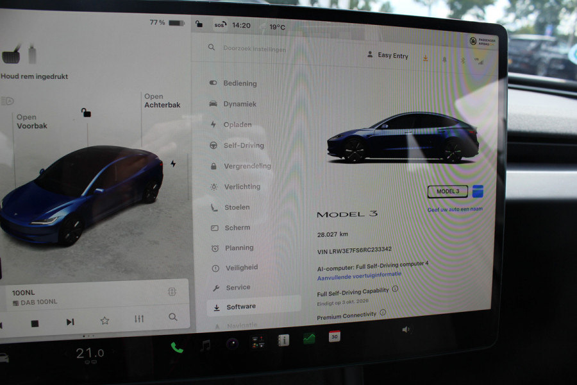
Task: Click the Doorzoek instellingen search field
Action: coord(255,49)
